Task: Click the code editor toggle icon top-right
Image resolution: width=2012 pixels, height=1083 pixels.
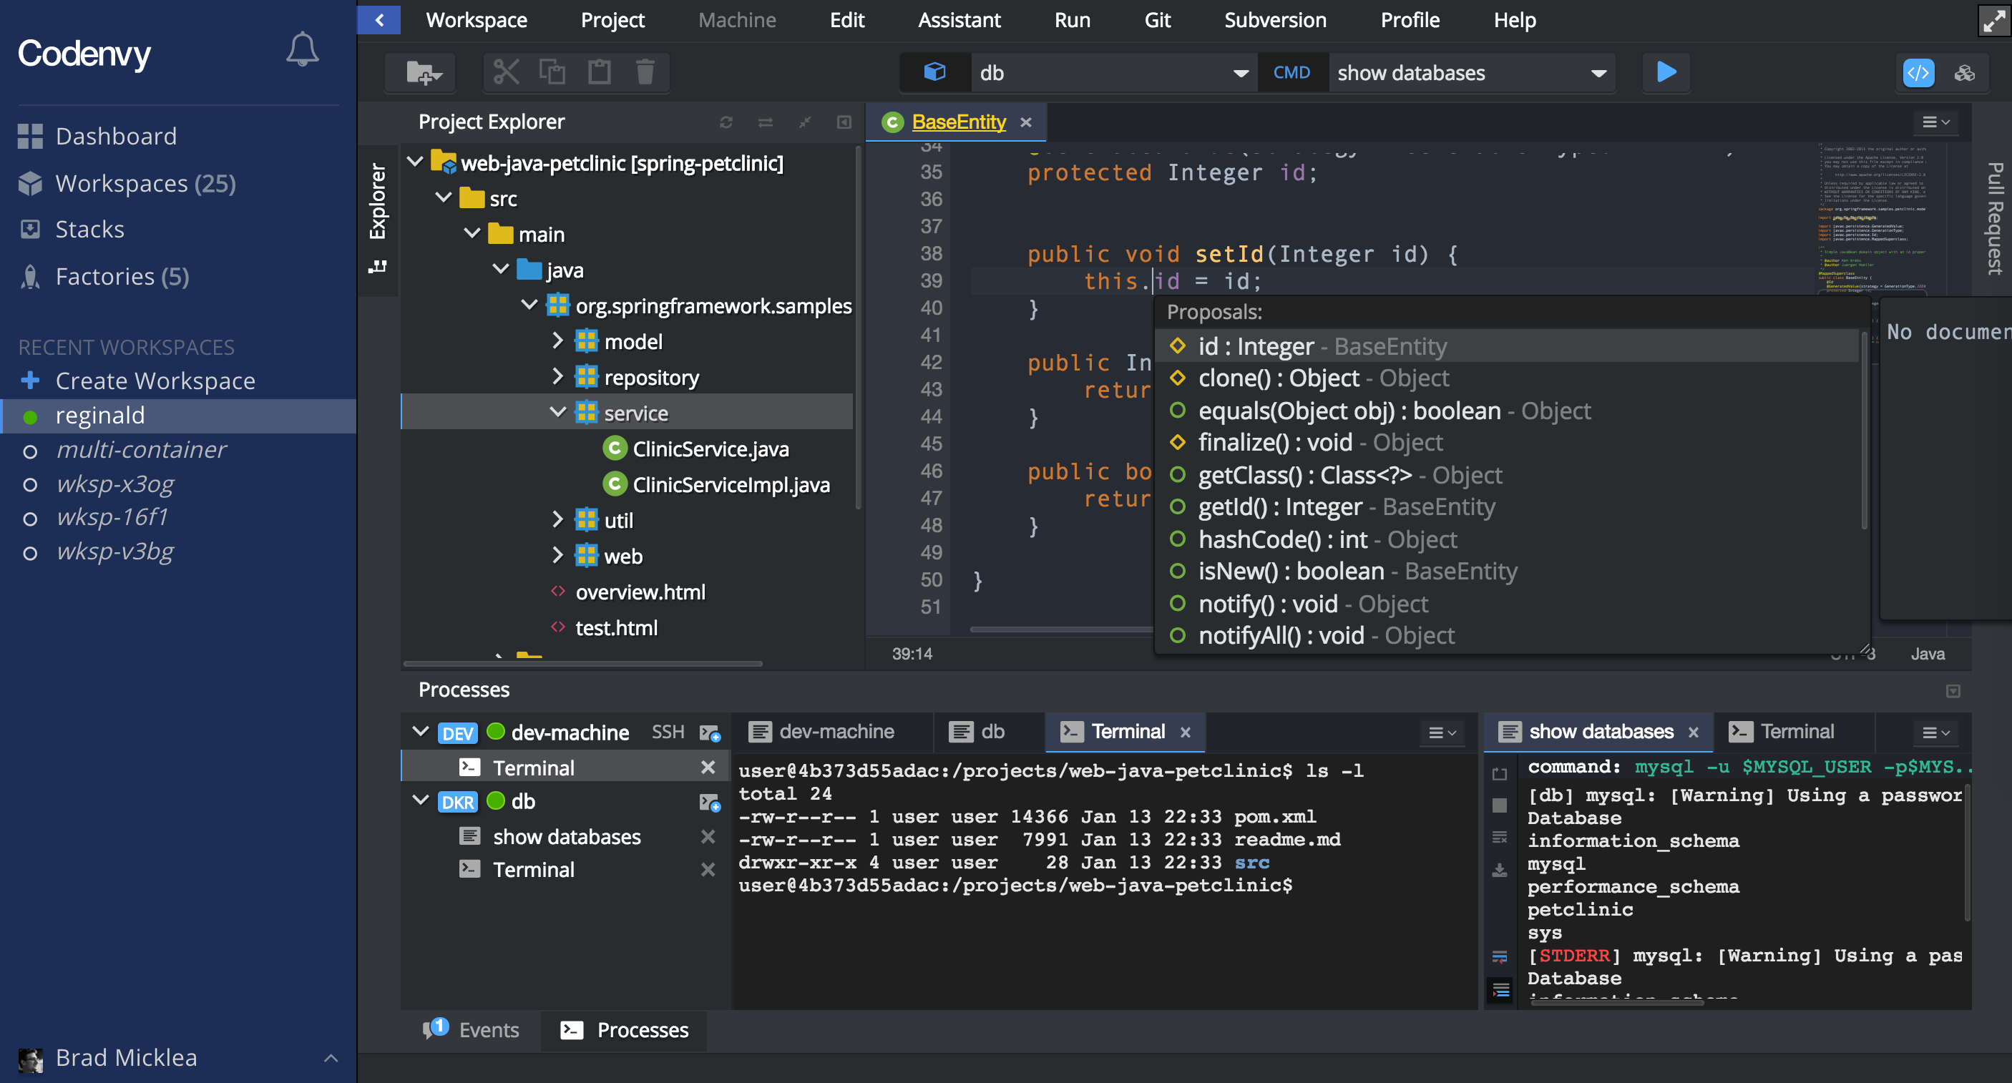Action: click(x=1919, y=72)
